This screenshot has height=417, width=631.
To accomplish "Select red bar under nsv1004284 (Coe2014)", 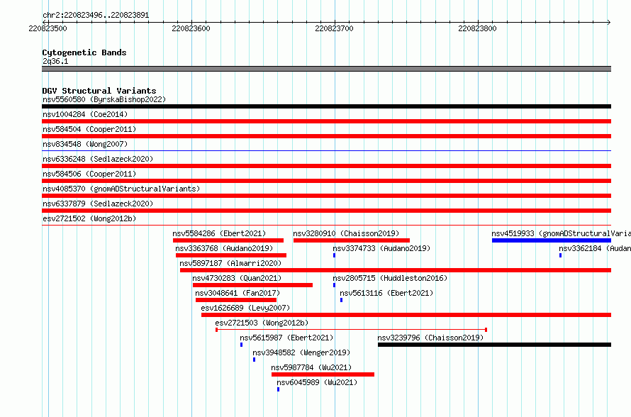I will tap(326, 121).
